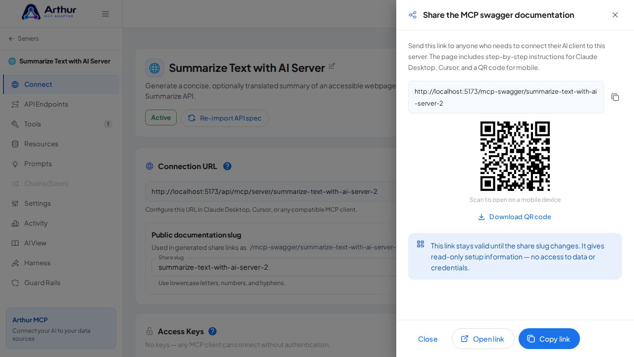Open Resources in the sidebar
Screen dimensions: 634x357
coord(61,144)
